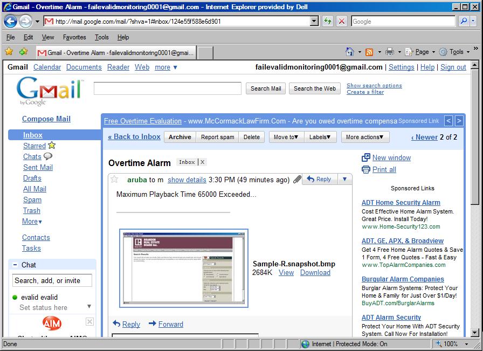Click the Page icon in the command bar
This screenshot has height=351, width=483.
point(409,52)
